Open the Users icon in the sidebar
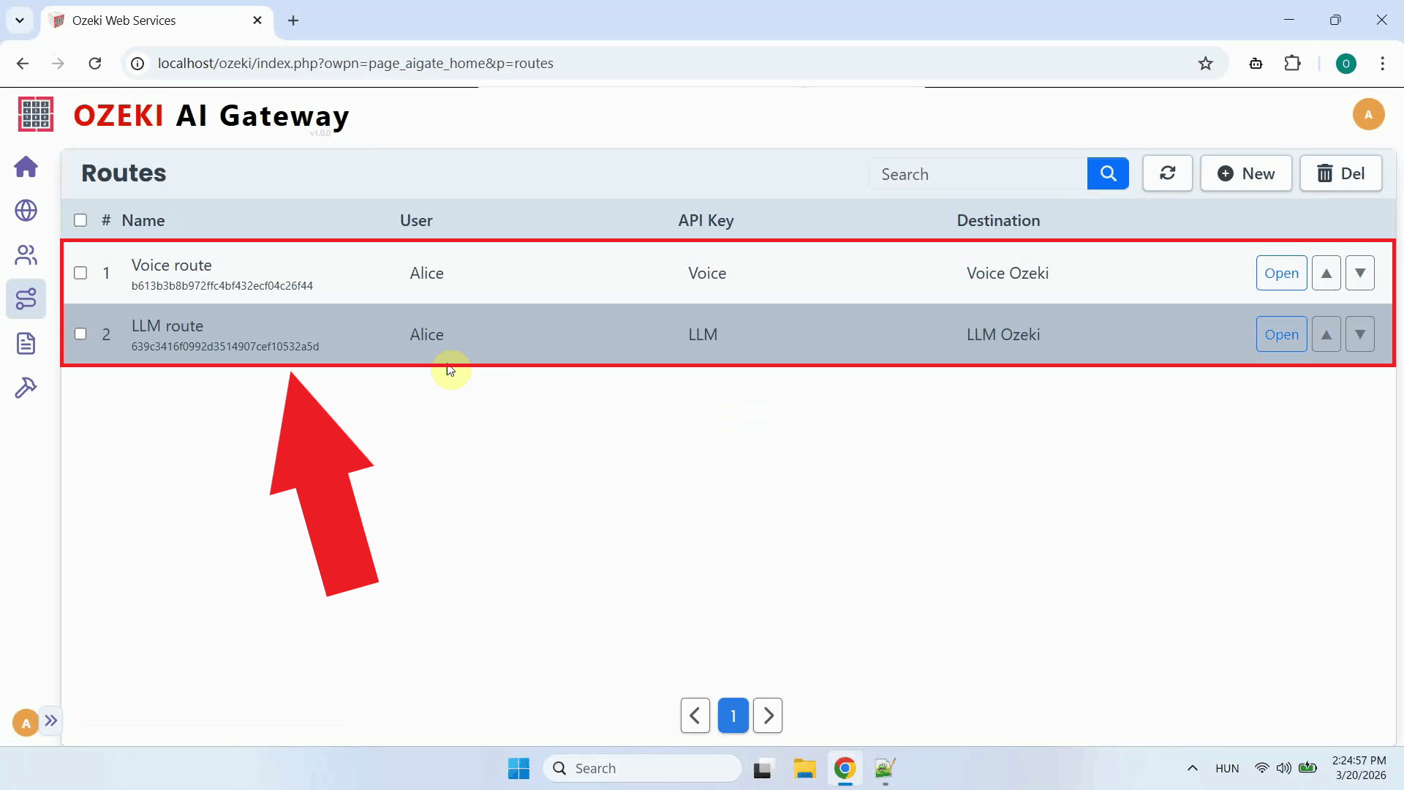 pyautogui.click(x=26, y=255)
